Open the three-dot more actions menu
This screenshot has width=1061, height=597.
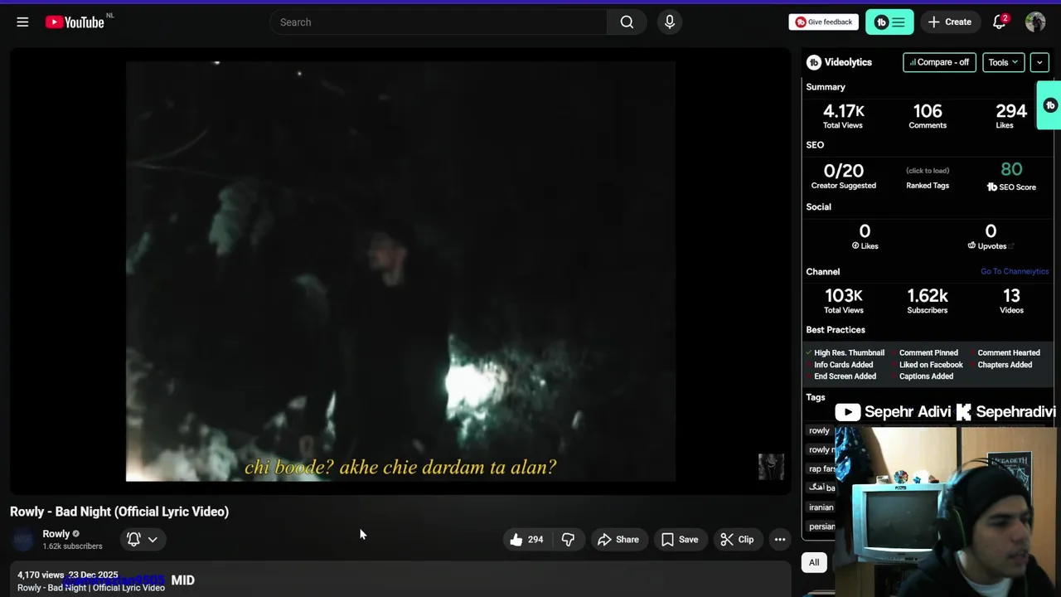tap(780, 540)
